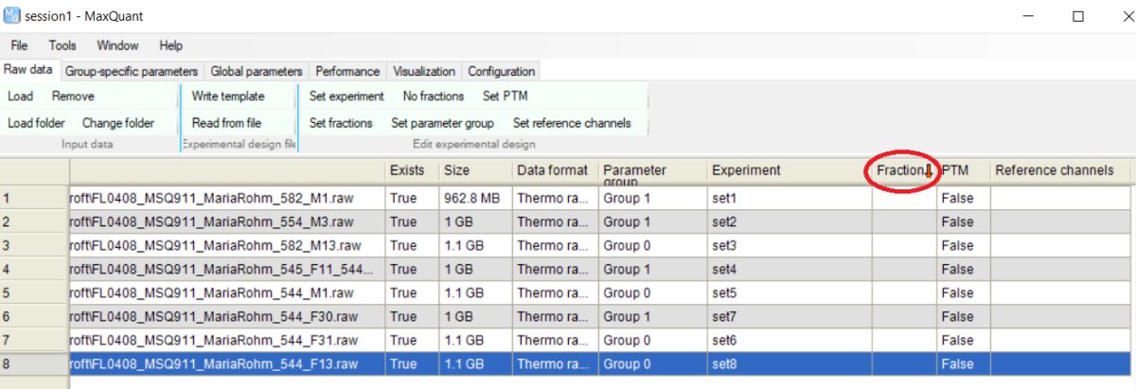Sort by Reference channels column header
Viewport: 1136px width, 389px height.
coord(1061,170)
